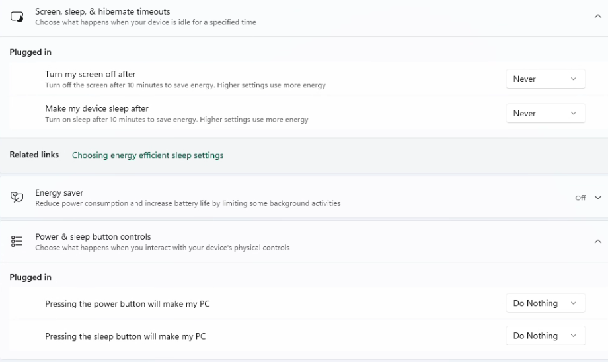
Task: Click the 'Energy saver' heading text
Action: pyautogui.click(x=59, y=193)
